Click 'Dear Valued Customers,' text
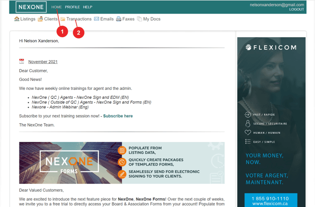The width and height of the screenshot is (315, 207). pyautogui.click(x=41, y=190)
